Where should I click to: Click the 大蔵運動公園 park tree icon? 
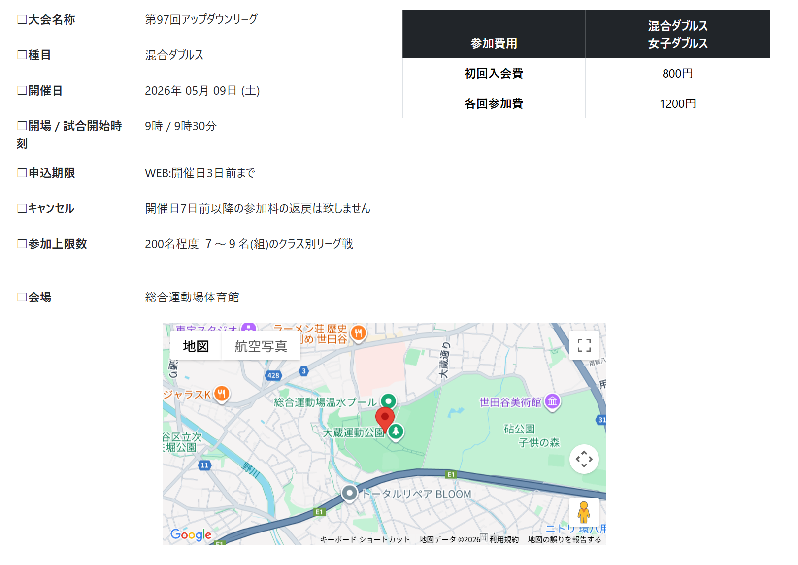click(x=396, y=432)
